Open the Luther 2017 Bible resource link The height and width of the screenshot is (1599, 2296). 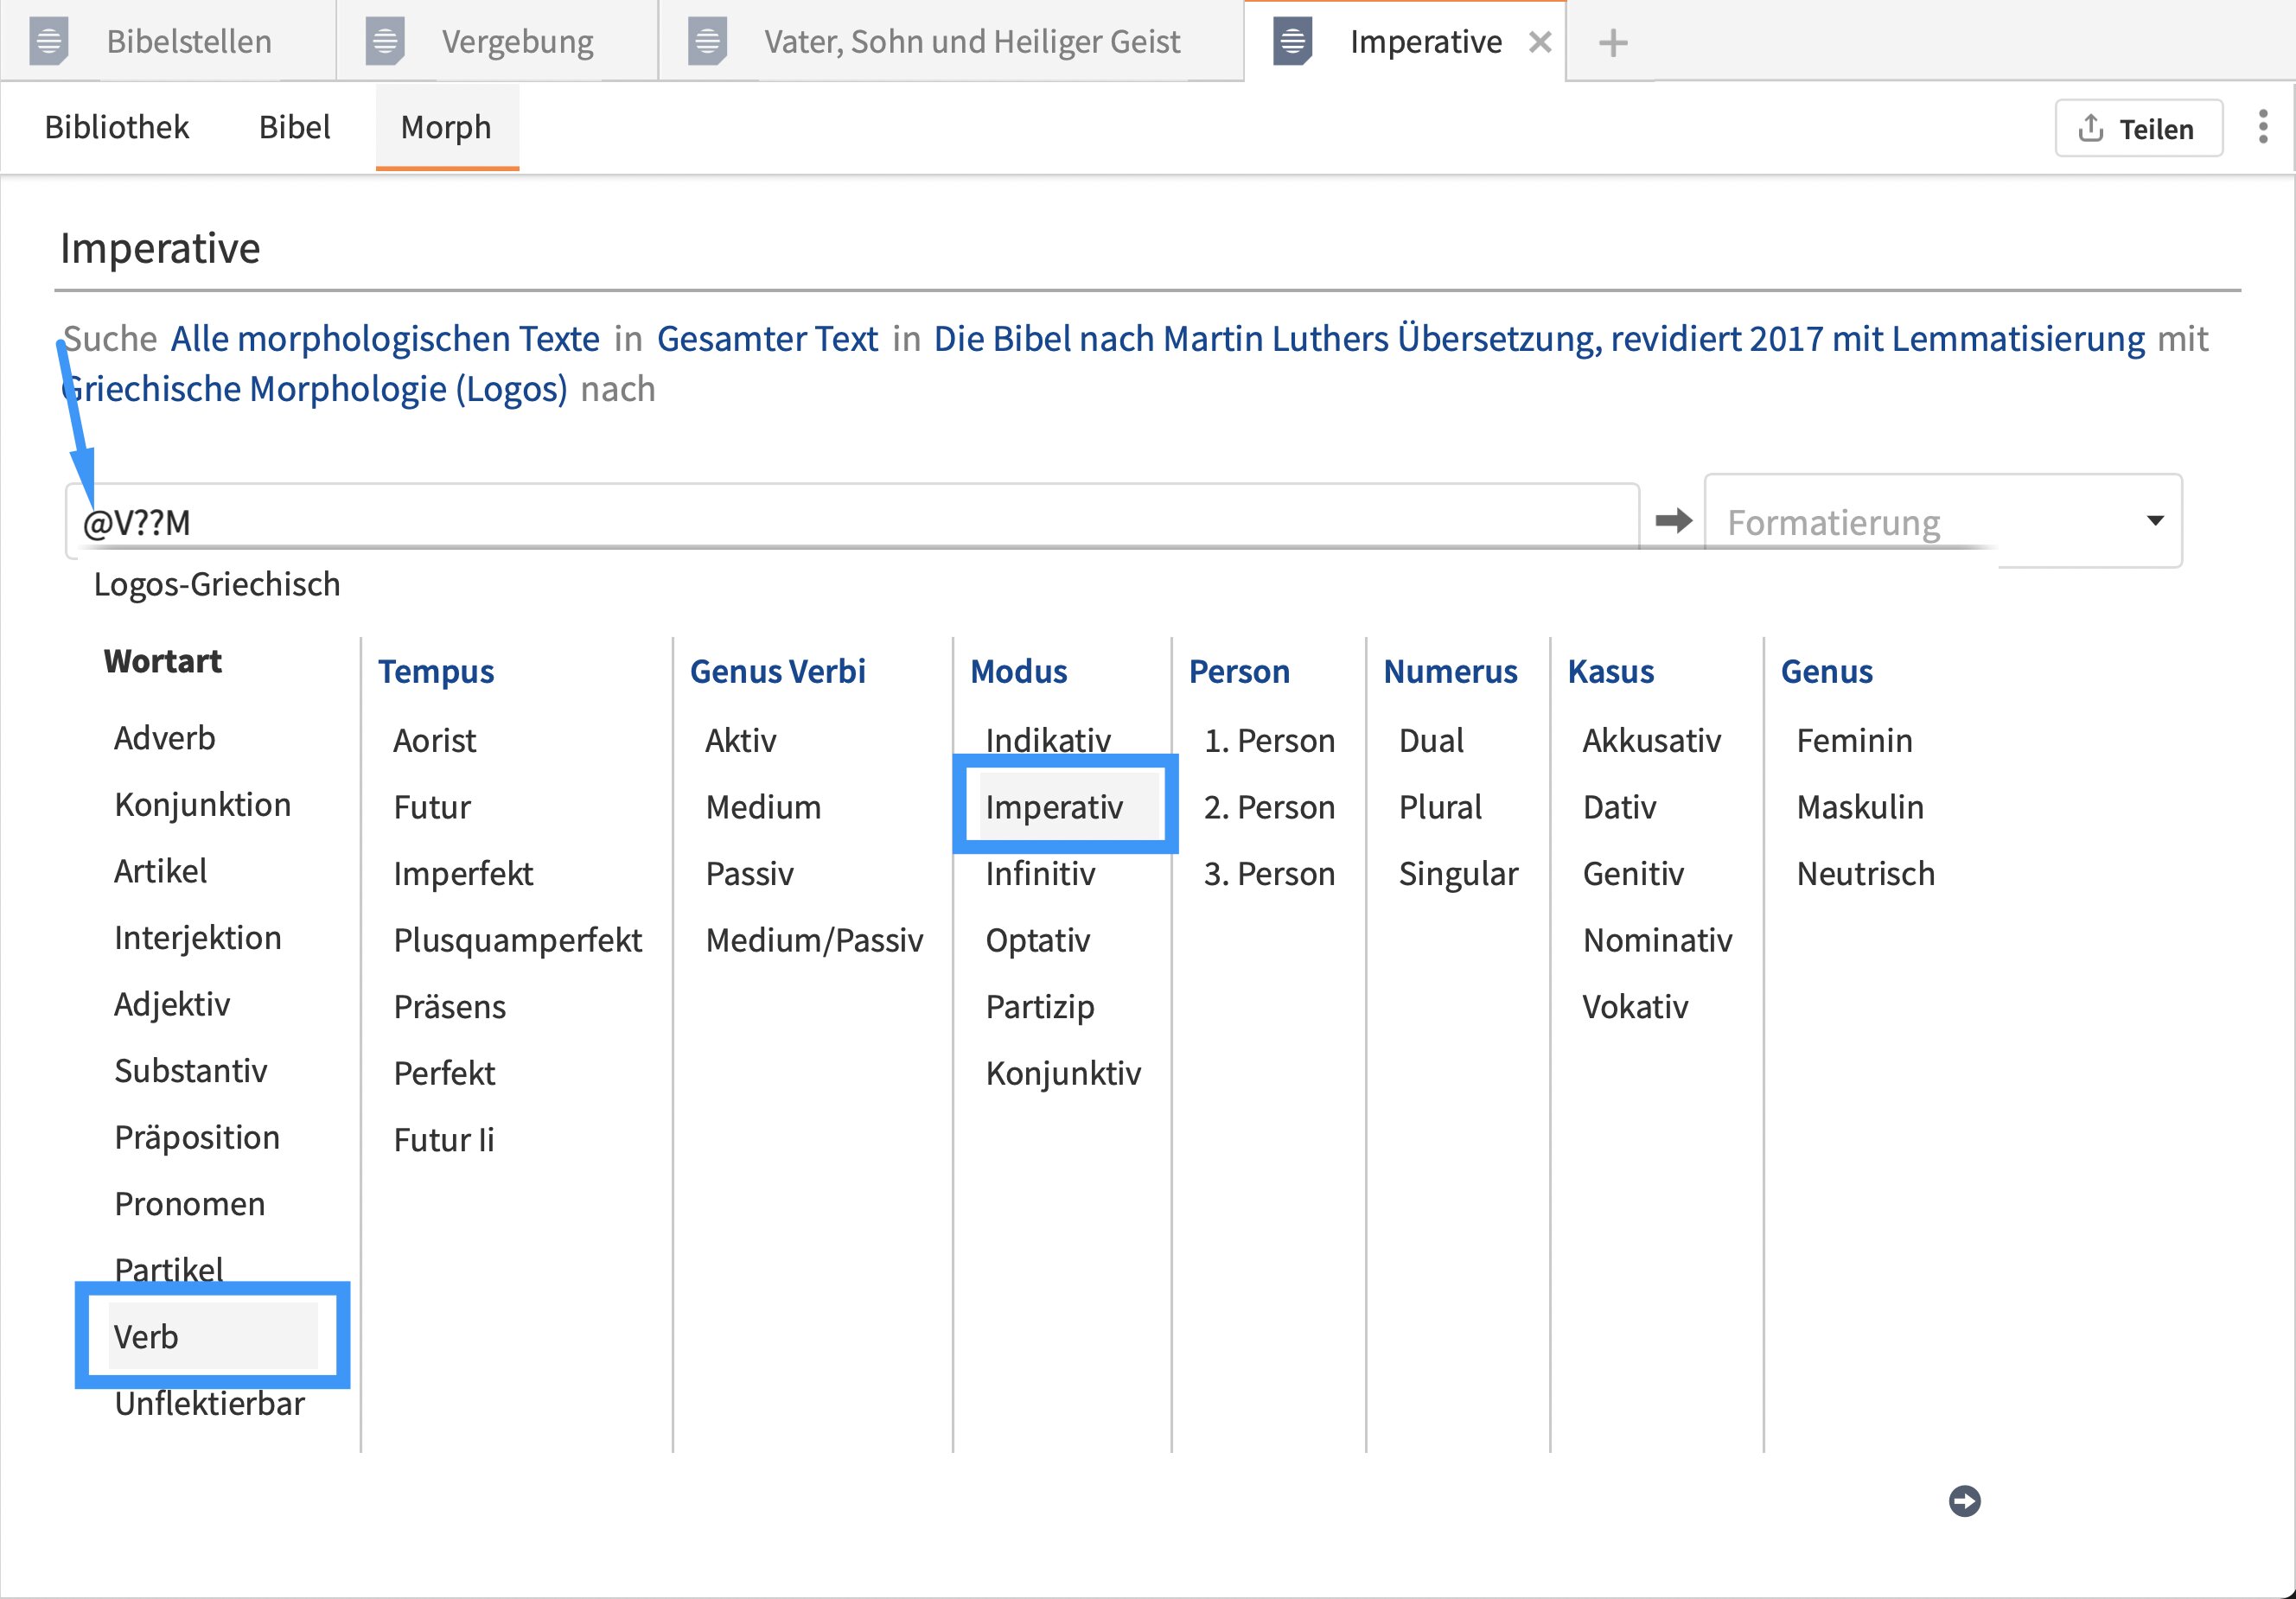1539,339
